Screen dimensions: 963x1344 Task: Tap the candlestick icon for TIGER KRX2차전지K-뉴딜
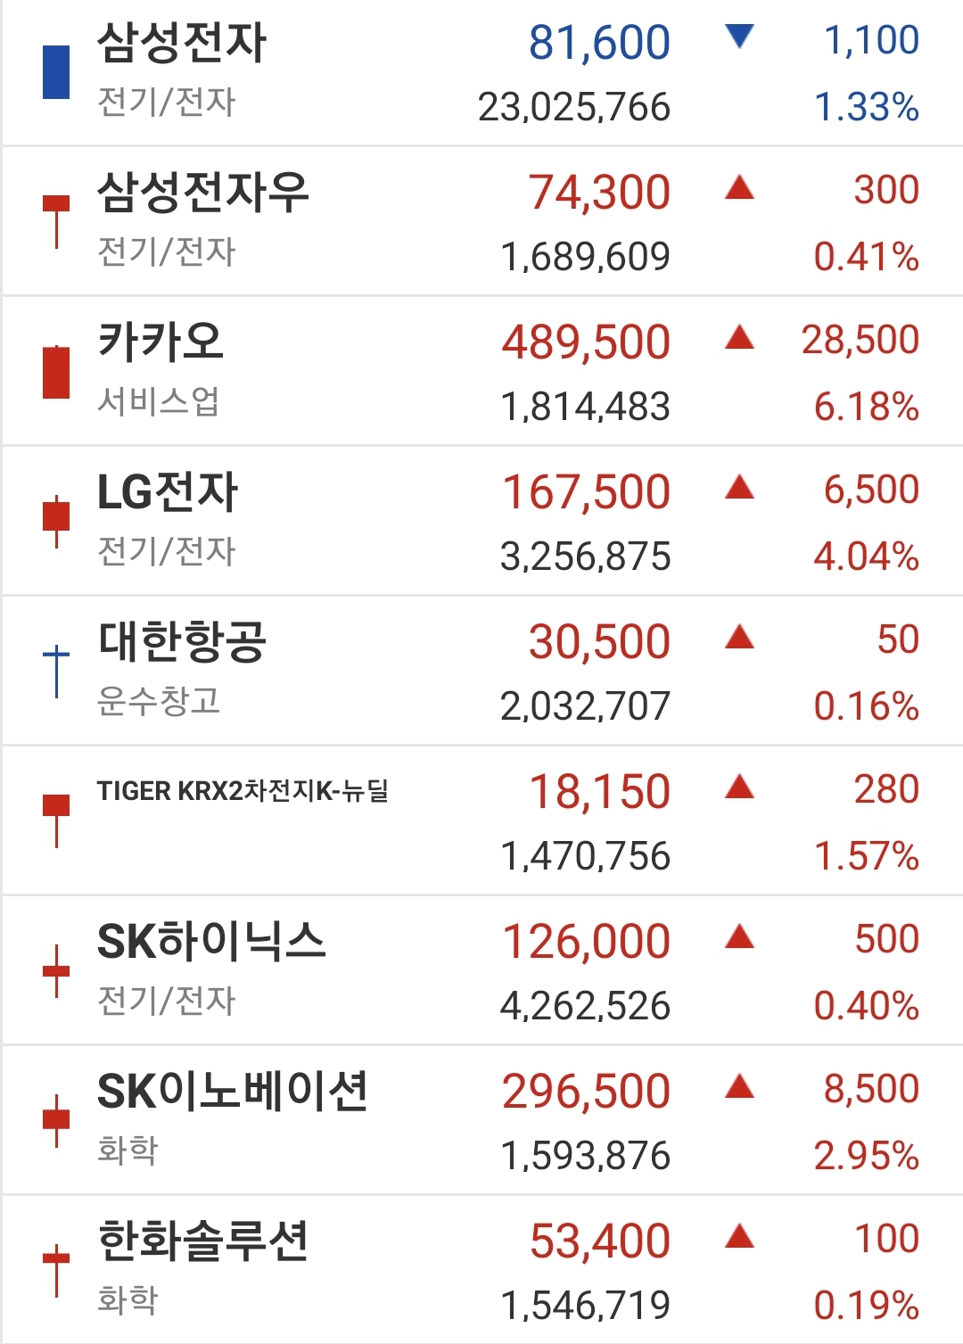(x=56, y=820)
